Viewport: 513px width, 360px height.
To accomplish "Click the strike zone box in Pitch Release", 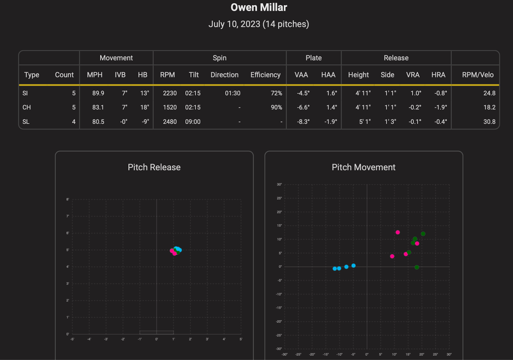I will tap(157, 332).
